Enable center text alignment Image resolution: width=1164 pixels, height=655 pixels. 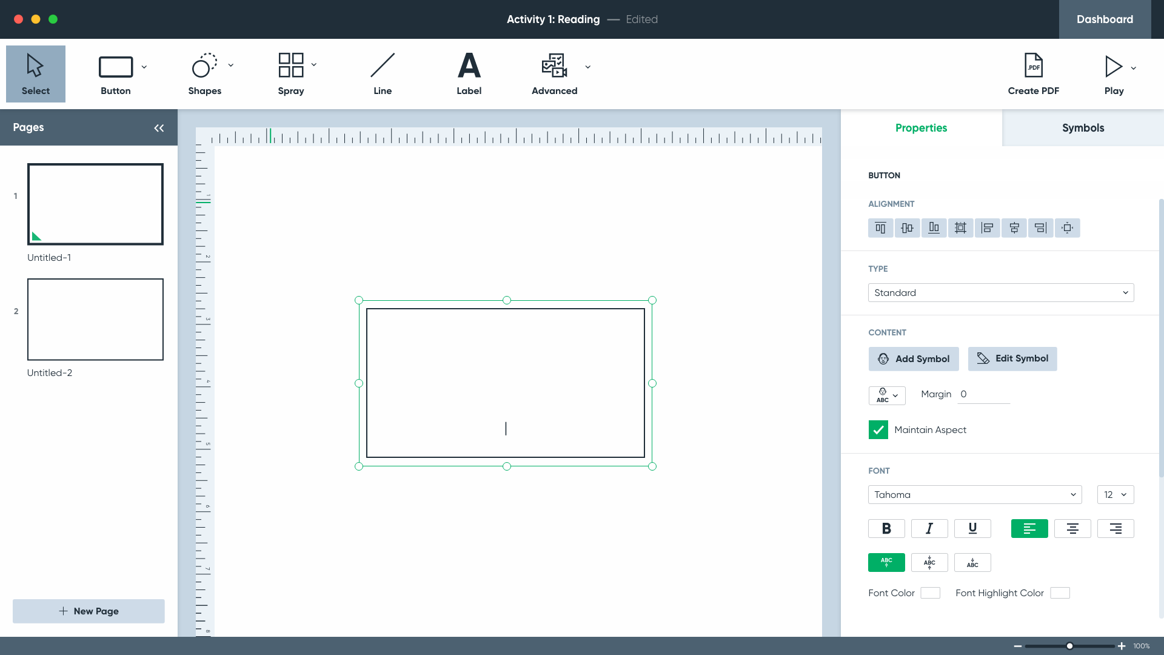1072,529
